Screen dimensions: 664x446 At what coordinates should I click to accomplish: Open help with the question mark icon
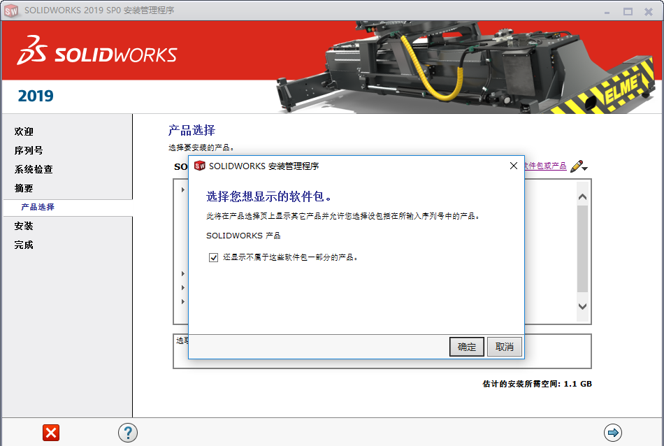tap(128, 433)
